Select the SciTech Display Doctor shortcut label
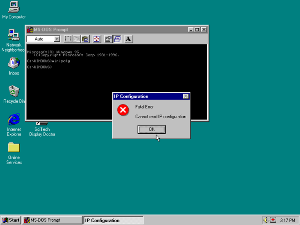The image size is (300, 225). tap(42, 132)
